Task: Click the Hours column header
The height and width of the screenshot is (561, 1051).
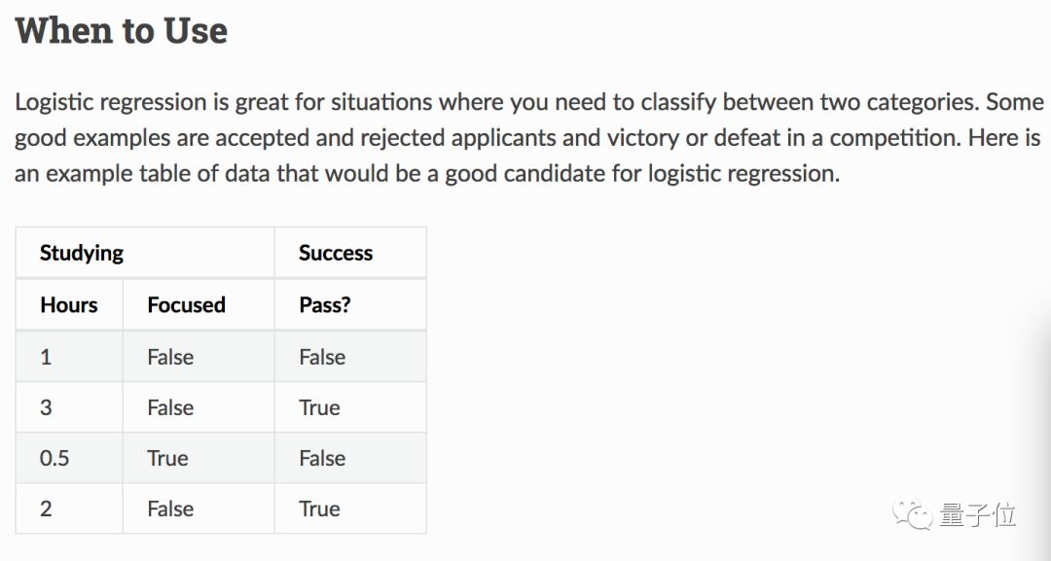Action: 69,304
